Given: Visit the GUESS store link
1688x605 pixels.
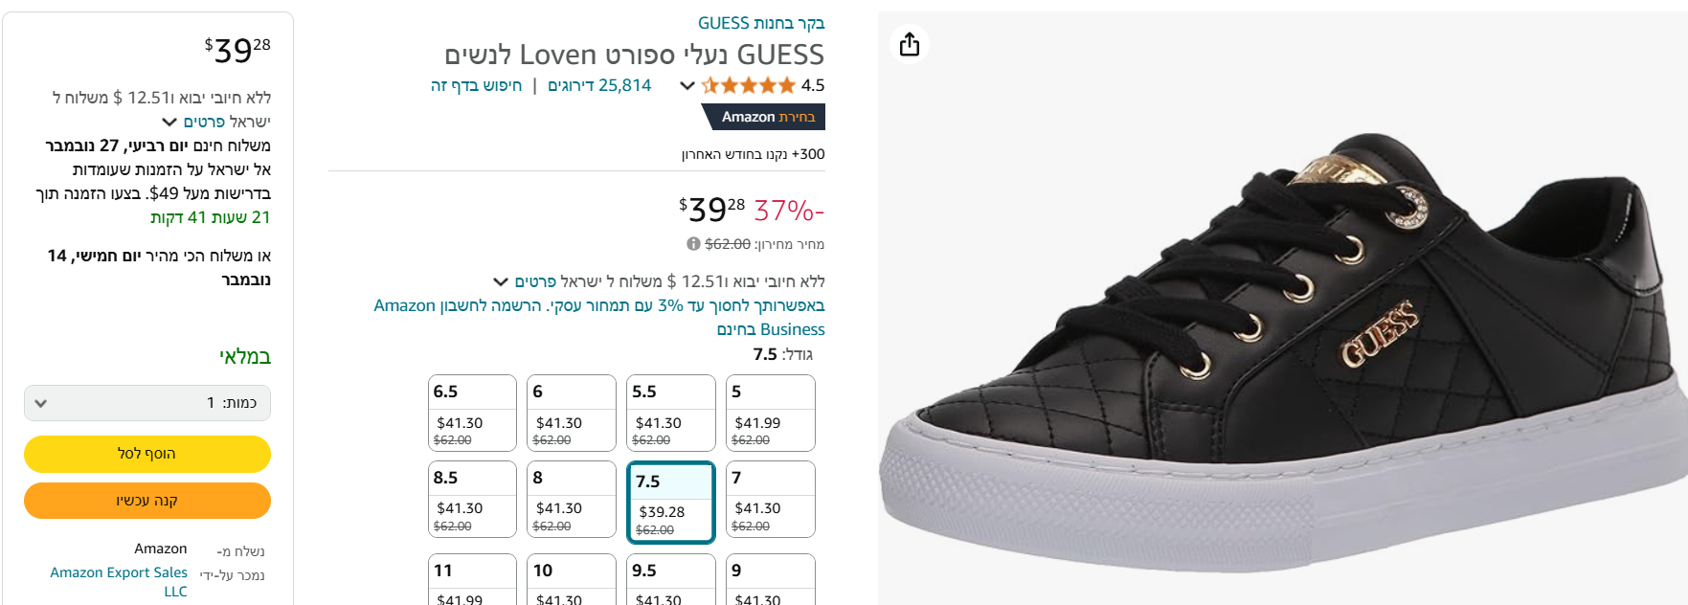Looking at the screenshot, I should [x=760, y=23].
